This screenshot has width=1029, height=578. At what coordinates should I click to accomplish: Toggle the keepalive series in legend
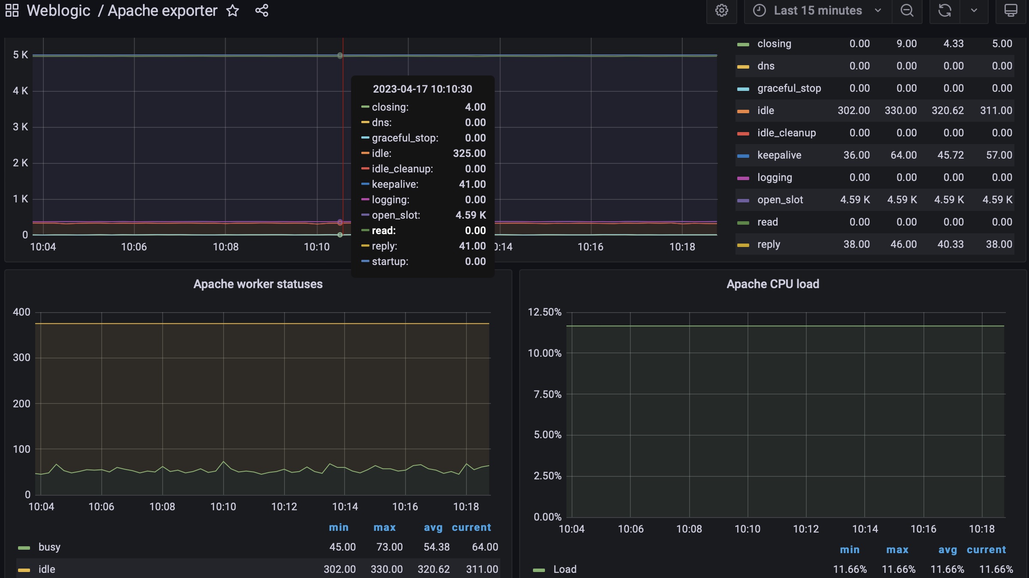779,155
